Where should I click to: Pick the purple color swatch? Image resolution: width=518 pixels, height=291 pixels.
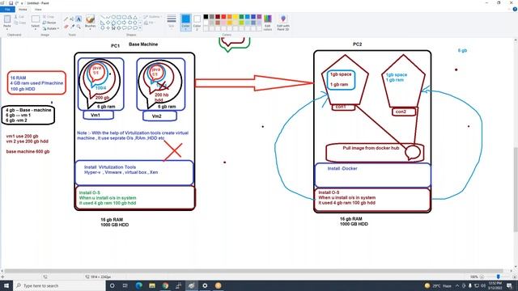coord(259,16)
